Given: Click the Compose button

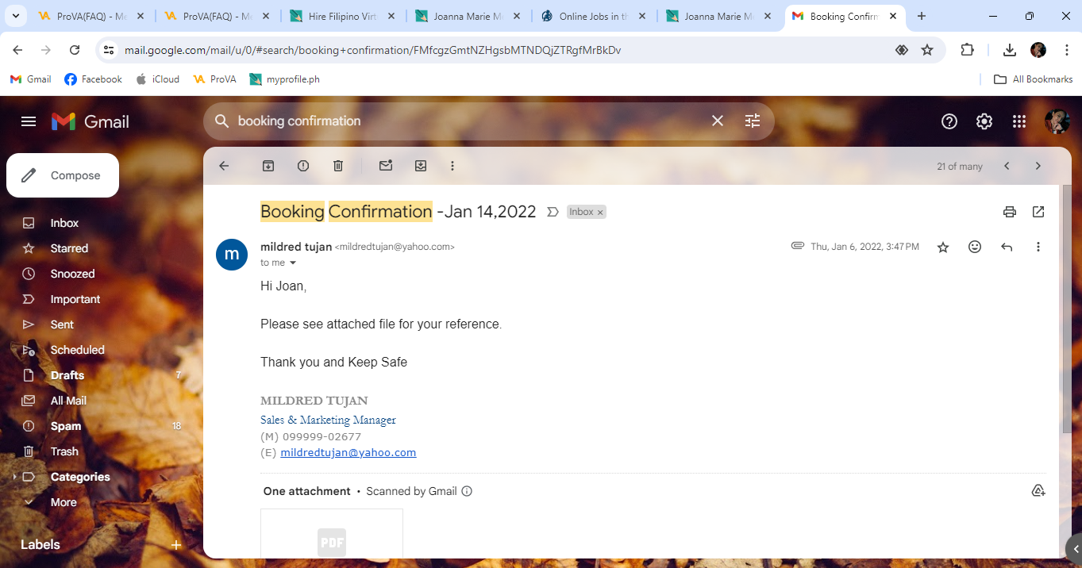Looking at the screenshot, I should [63, 175].
